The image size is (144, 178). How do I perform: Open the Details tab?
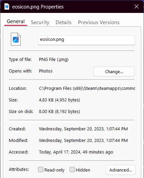pyautogui.click(x=63, y=22)
